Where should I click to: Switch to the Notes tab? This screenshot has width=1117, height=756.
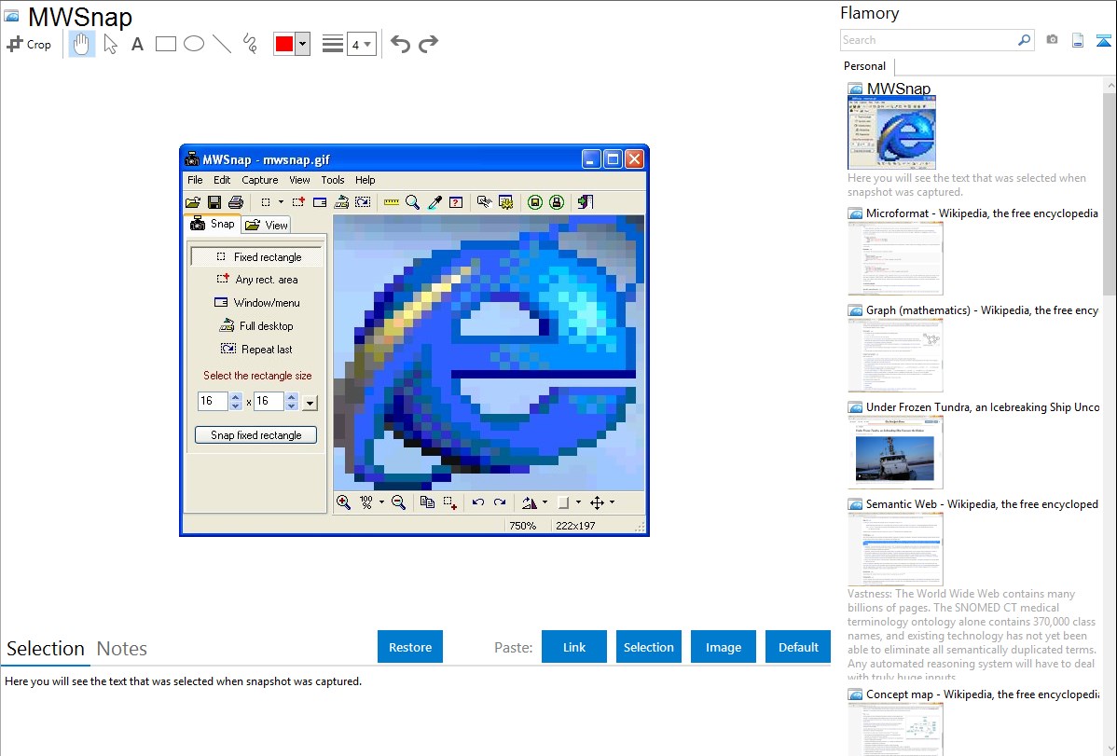122,649
